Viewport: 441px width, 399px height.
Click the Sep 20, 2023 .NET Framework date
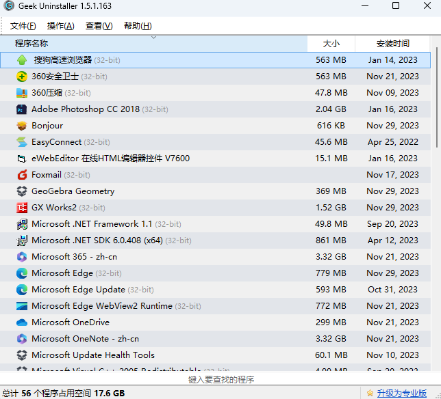[x=393, y=224]
